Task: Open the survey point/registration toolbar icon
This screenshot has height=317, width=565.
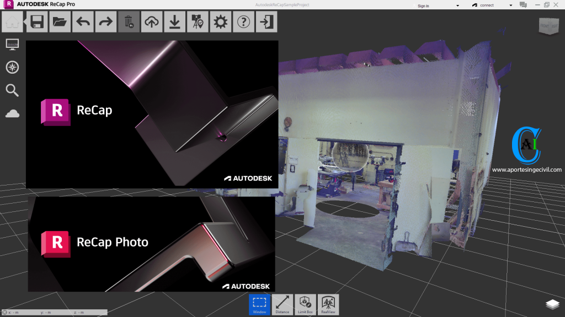Action: [197, 22]
